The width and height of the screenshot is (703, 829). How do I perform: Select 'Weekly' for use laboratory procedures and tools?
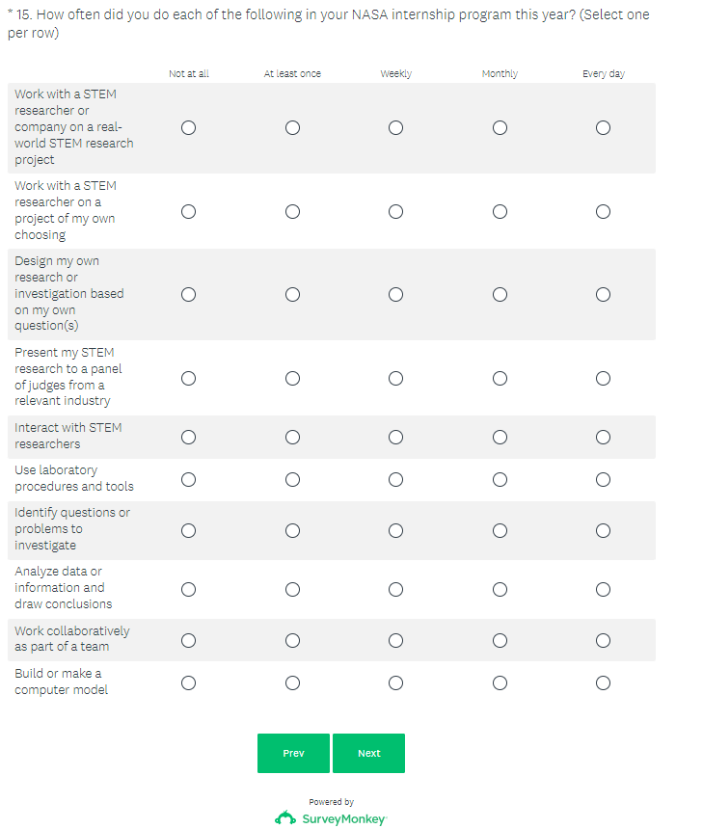coord(395,479)
